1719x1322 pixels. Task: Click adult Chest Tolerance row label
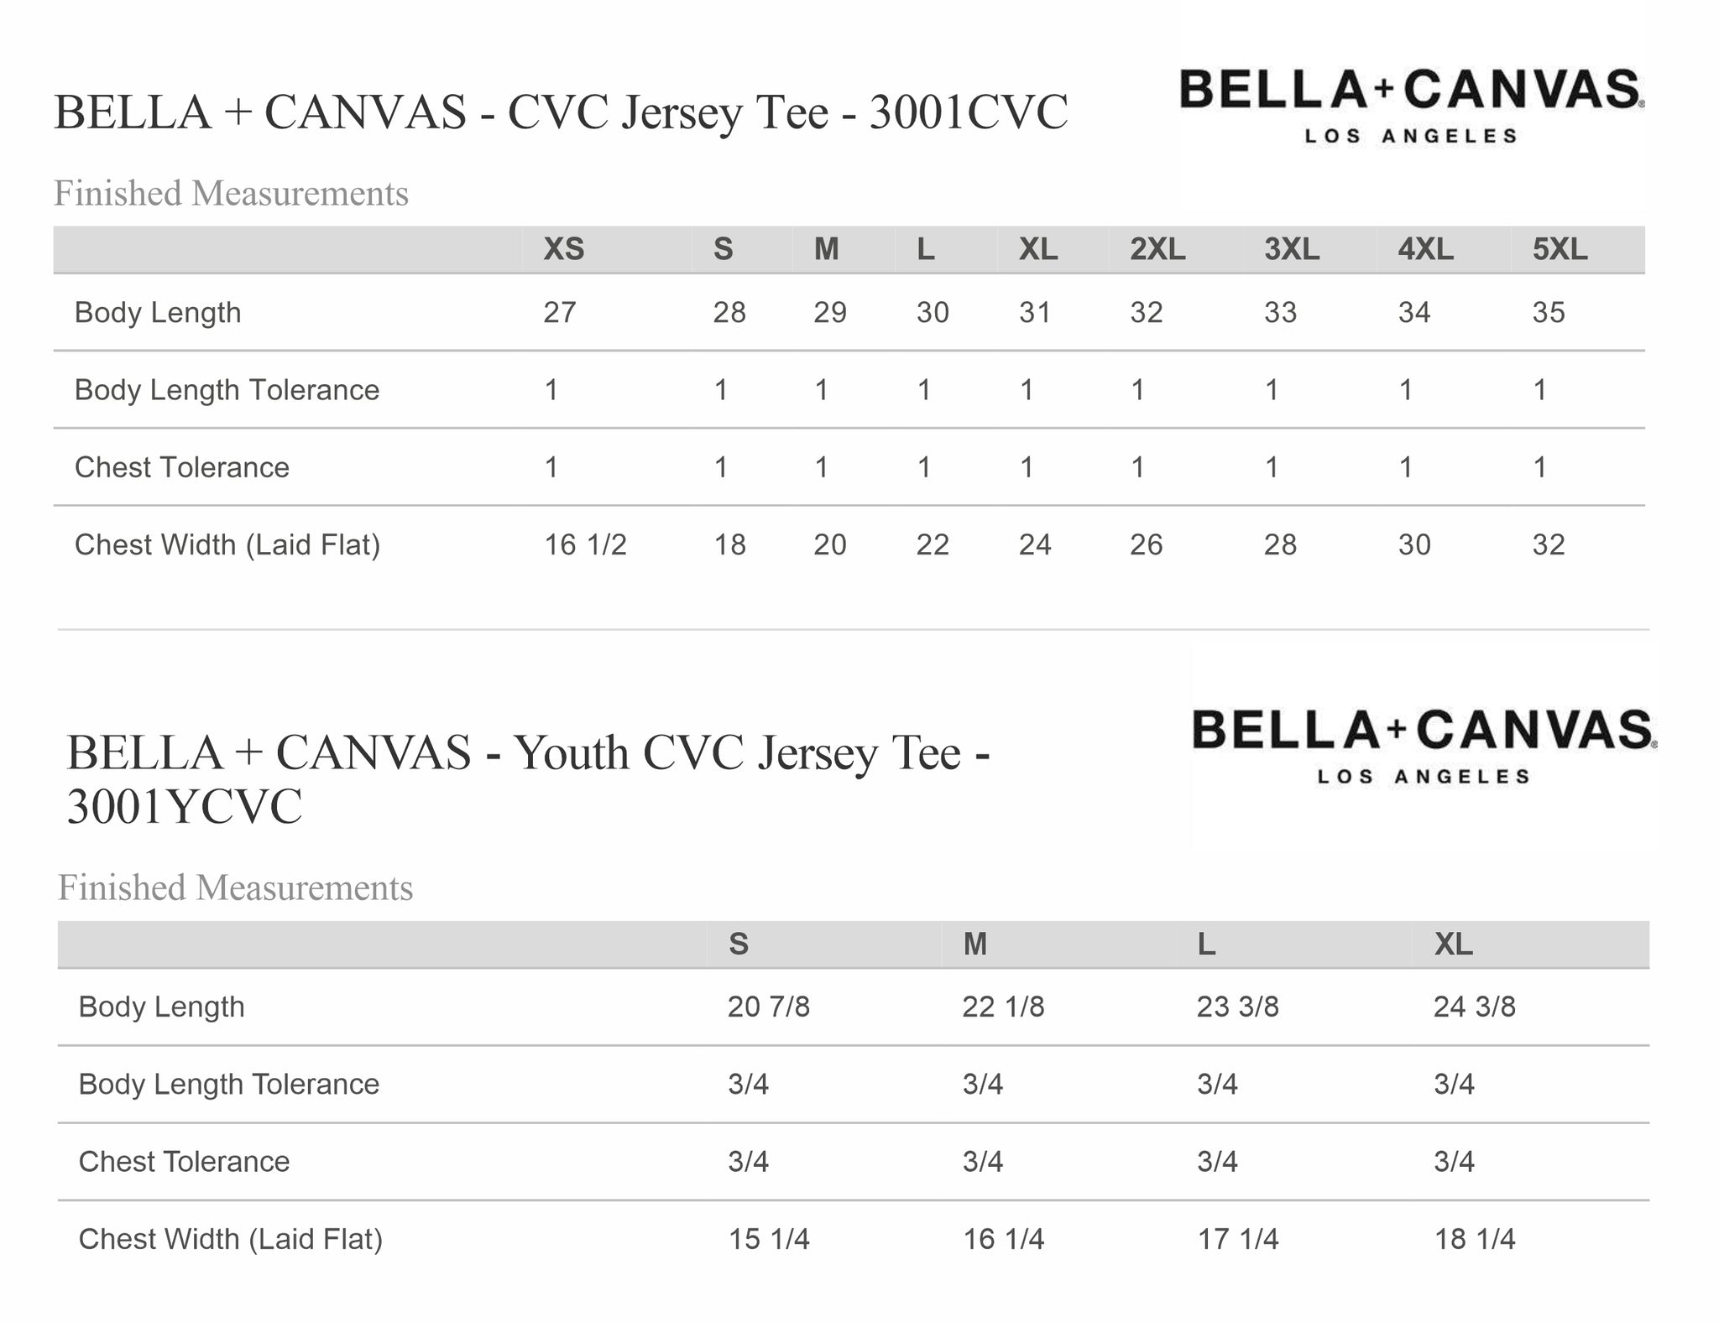point(182,467)
